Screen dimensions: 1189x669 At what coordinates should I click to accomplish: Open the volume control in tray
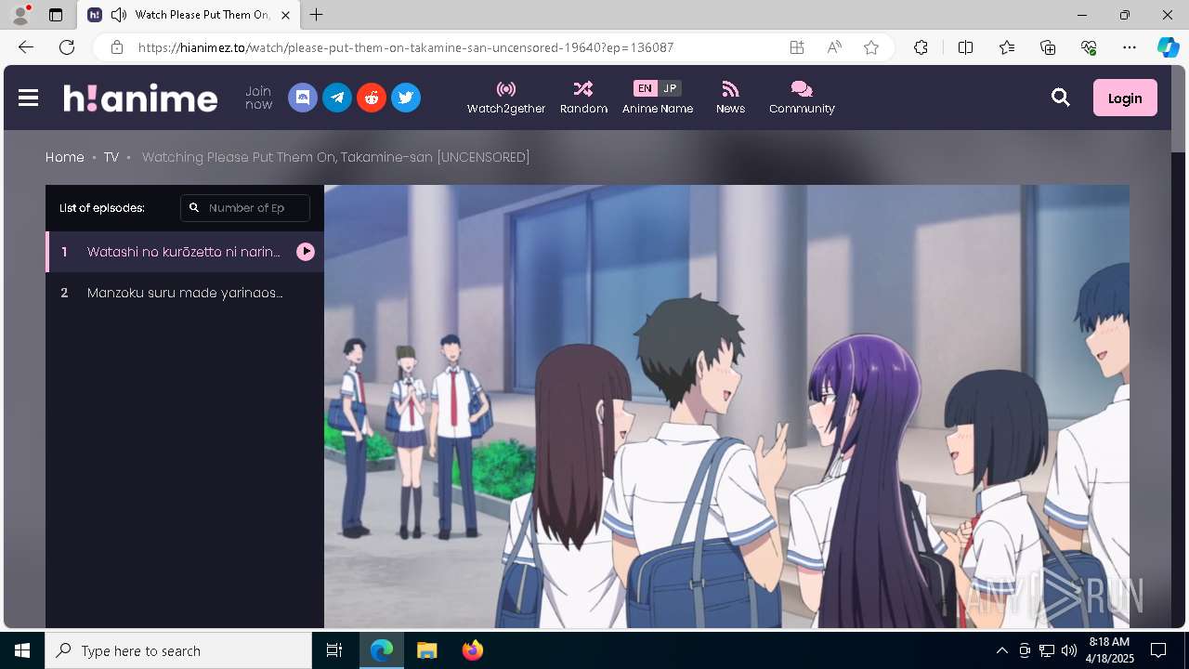[1069, 650]
